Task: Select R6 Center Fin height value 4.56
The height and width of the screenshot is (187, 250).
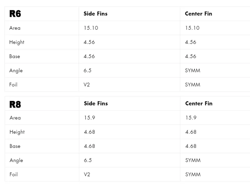Action: point(191,42)
